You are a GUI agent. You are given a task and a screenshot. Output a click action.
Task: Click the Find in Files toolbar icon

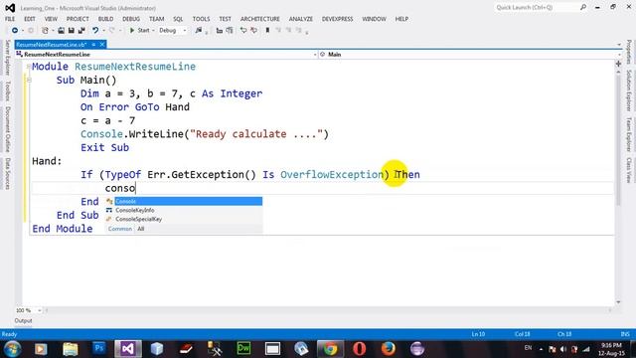199,31
